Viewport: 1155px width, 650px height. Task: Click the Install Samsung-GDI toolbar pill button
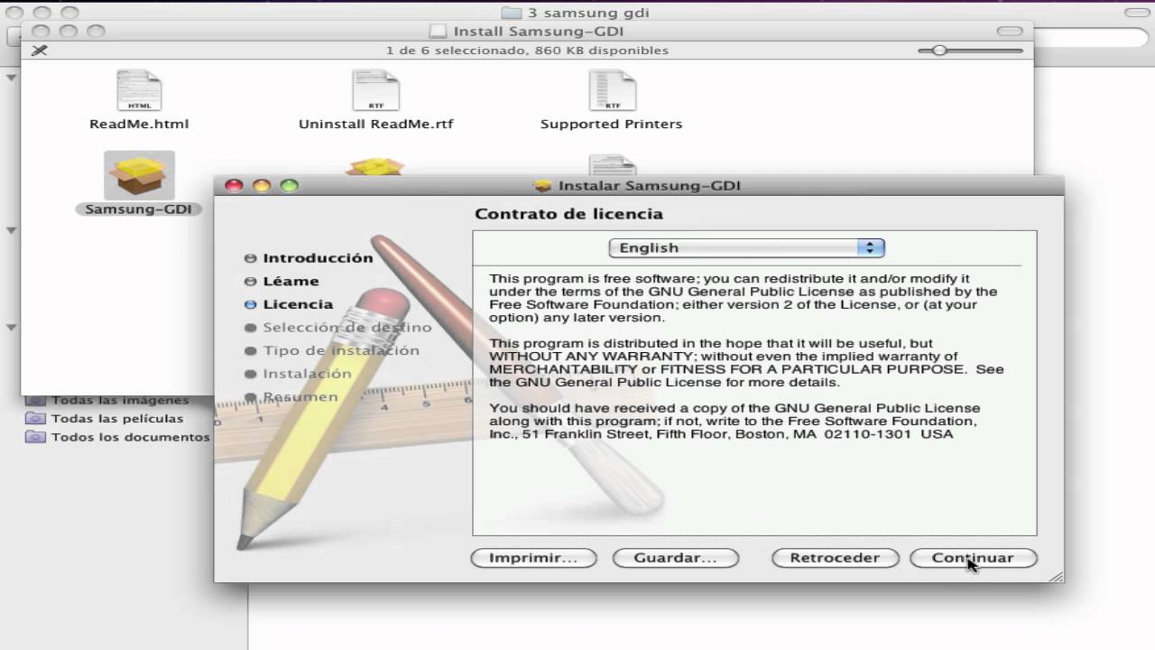tap(1009, 32)
